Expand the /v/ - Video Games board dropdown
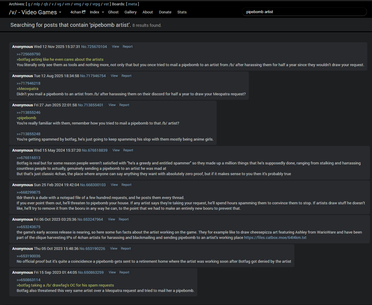Screen dimensions: 372x305 point(60,12)
